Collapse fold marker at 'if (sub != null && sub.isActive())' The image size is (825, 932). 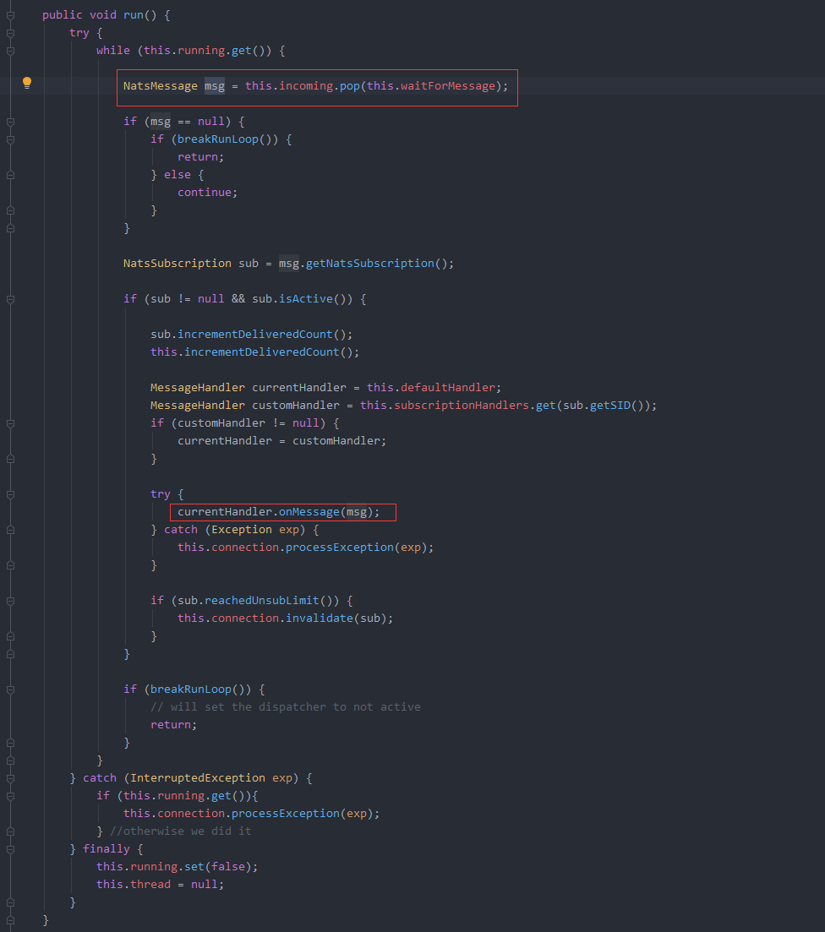pos(11,300)
